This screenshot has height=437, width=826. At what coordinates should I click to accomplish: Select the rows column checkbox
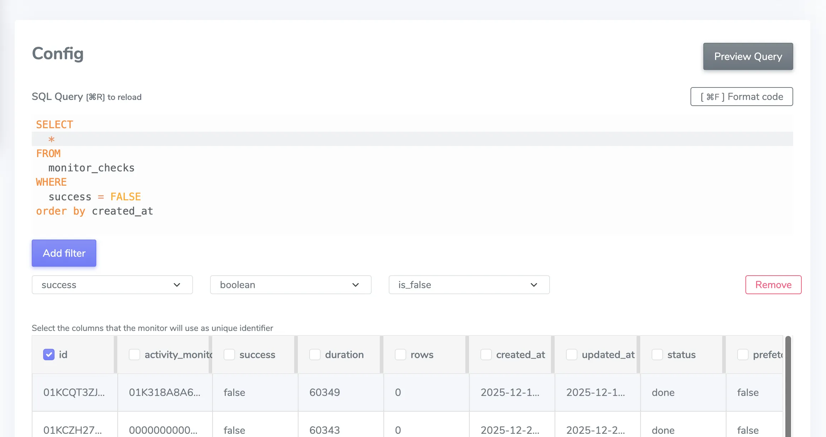pos(401,355)
